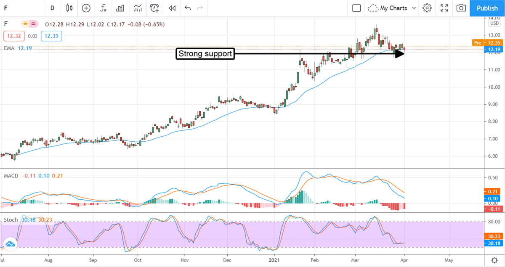Enter fullscreen mode

[x=444, y=8]
